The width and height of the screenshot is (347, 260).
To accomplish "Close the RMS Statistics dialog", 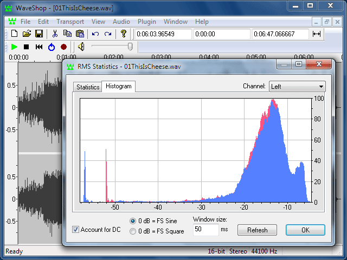I will pyautogui.click(x=319, y=64).
